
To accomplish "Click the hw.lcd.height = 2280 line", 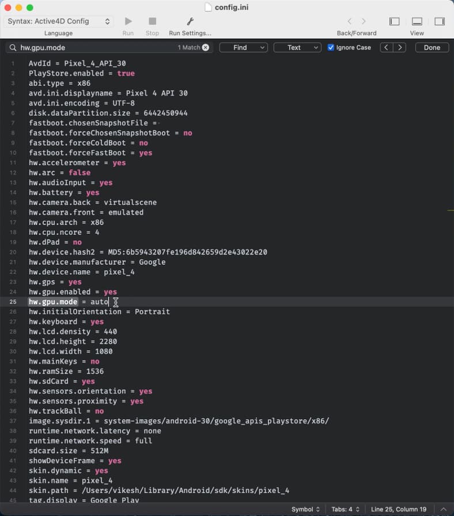I will click(73, 342).
